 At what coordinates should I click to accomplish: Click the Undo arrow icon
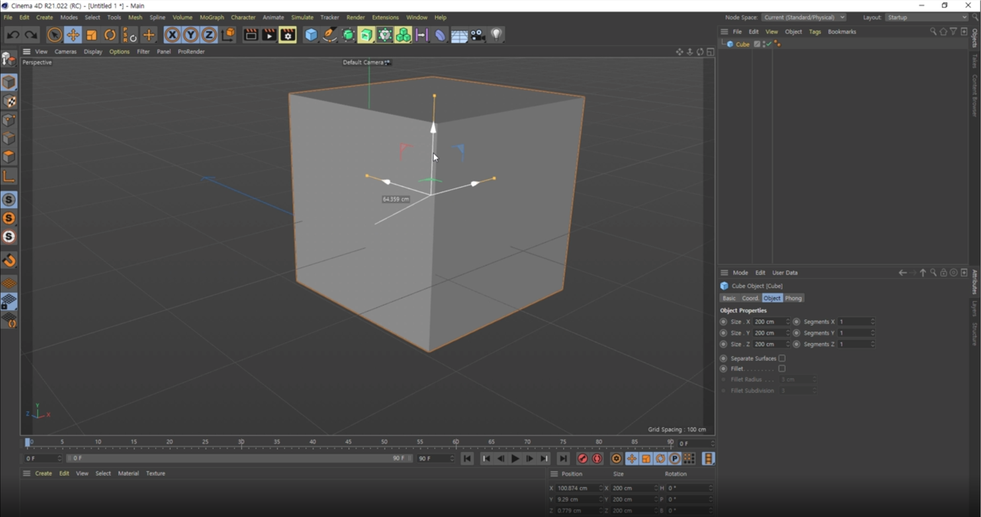[x=13, y=35]
